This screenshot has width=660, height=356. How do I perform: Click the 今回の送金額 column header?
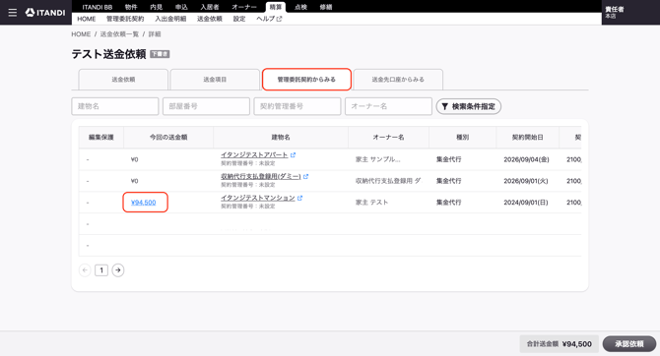(168, 138)
